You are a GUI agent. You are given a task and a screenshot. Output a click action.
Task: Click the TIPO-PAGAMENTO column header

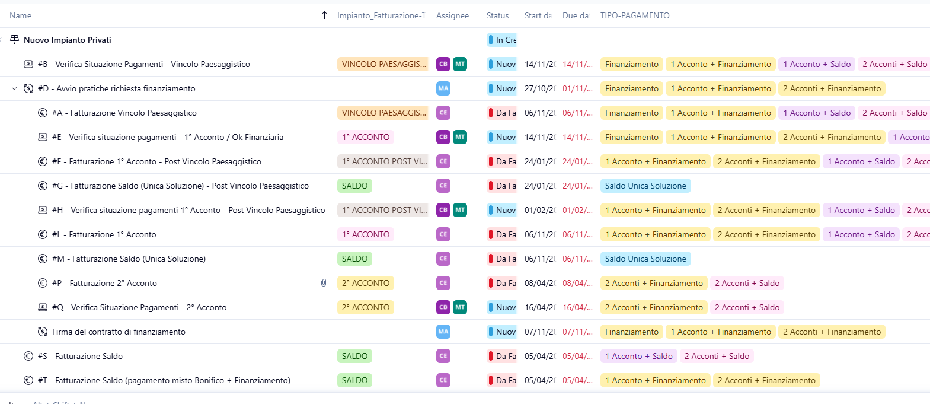click(x=635, y=15)
